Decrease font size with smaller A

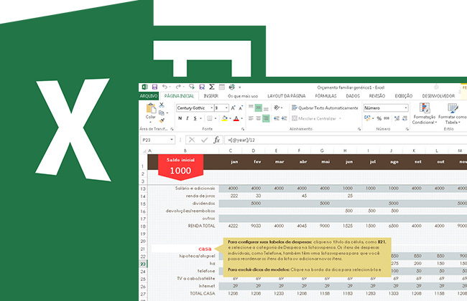[x=241, y=108]
